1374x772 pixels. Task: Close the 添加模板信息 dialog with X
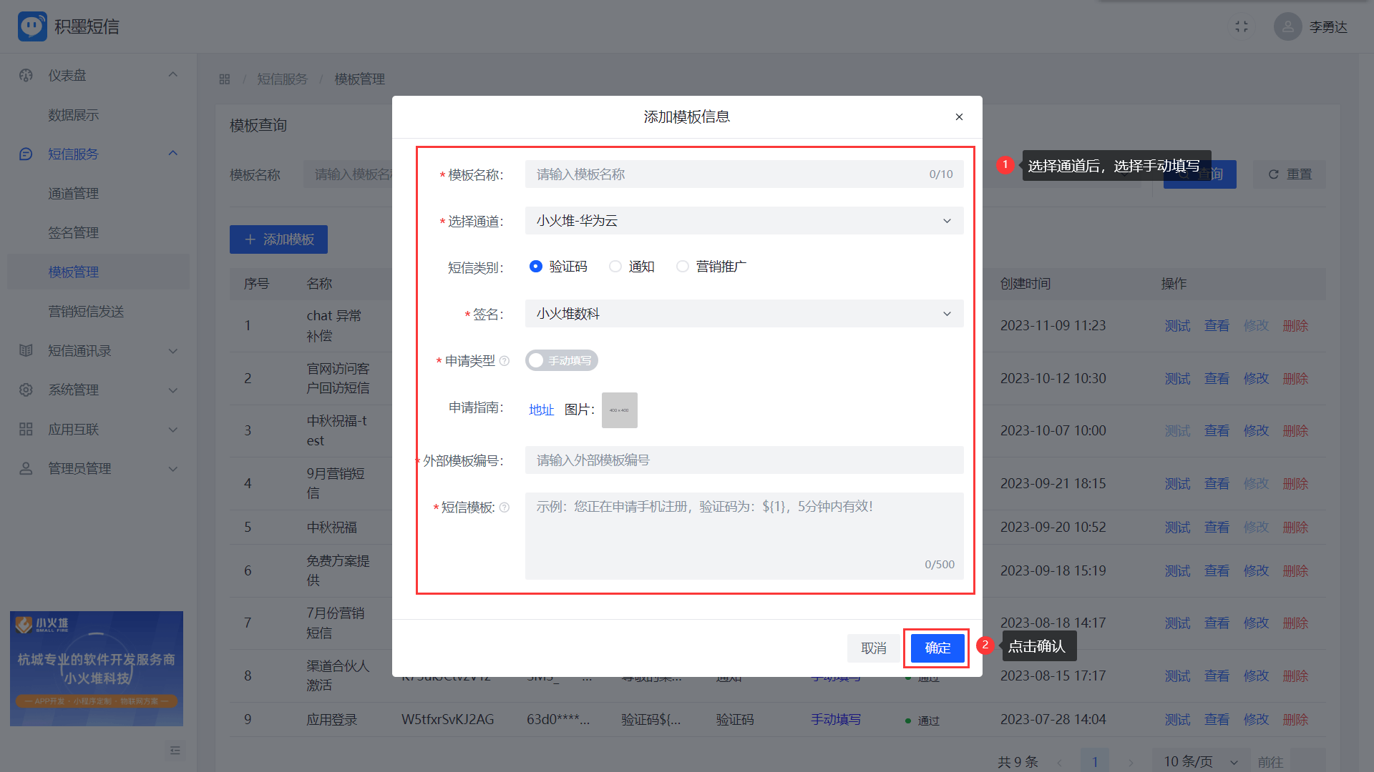click(959, 117)
